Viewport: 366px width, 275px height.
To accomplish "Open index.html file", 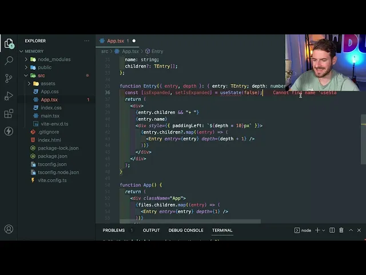I will (49, 140).
